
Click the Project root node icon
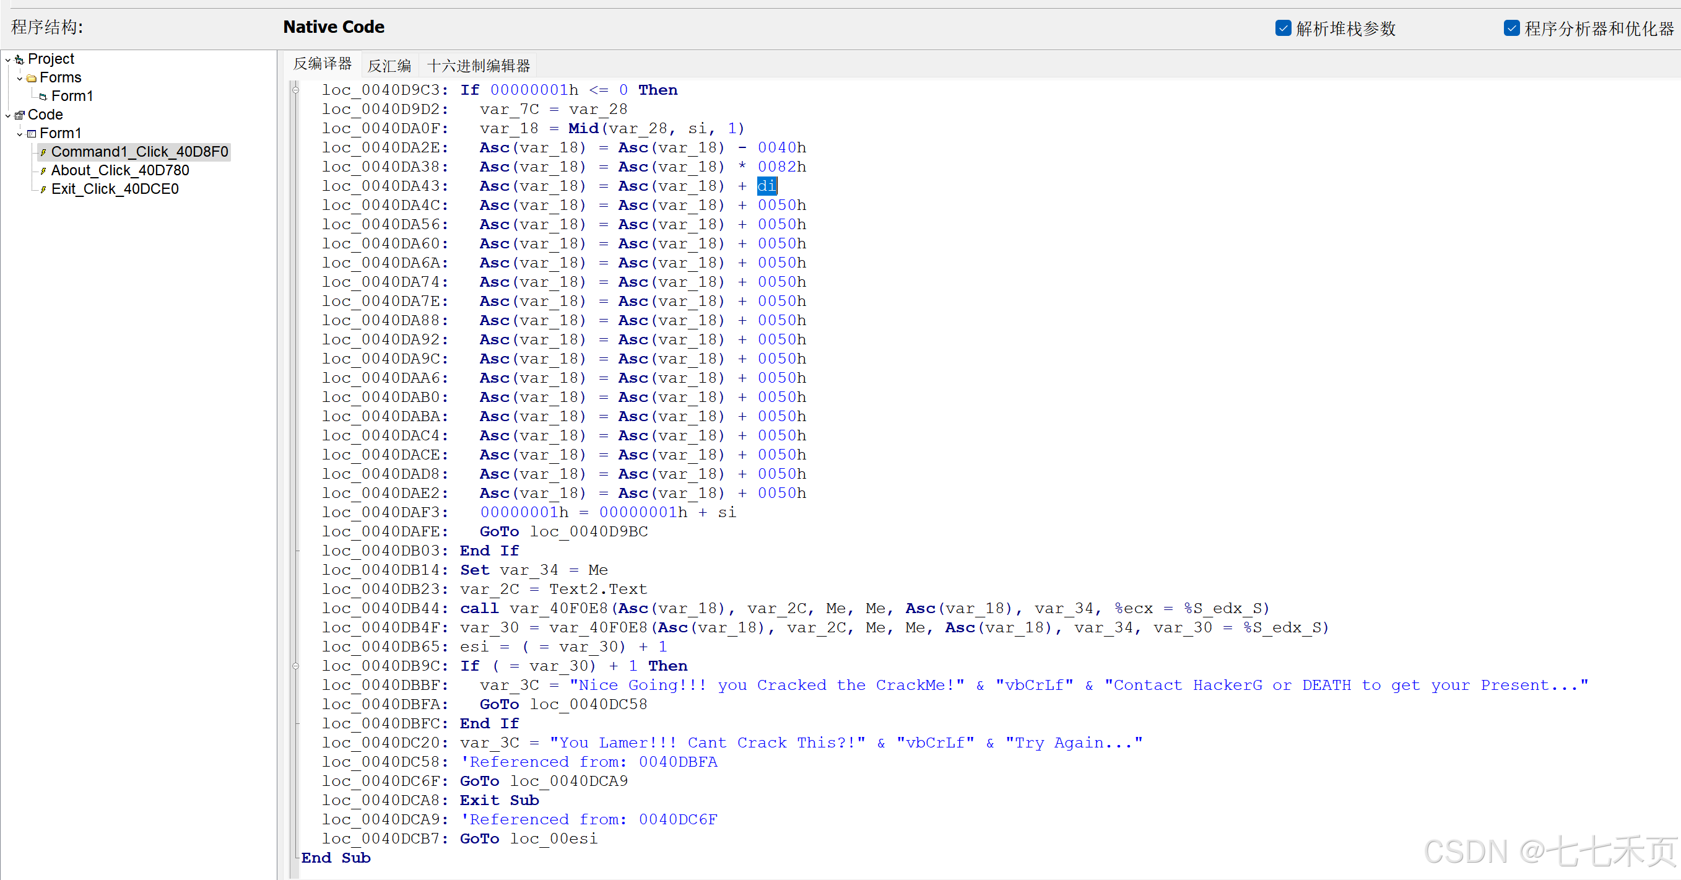point(19,59)
